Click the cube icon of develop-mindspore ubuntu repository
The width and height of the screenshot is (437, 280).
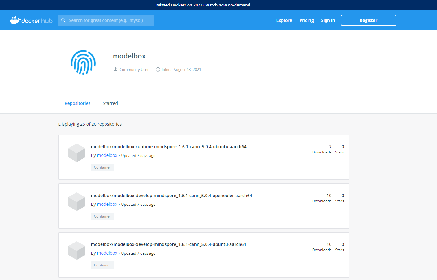coord(77,251)
